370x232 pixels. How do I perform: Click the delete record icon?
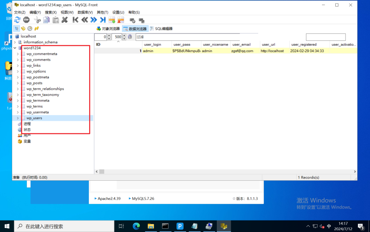[x=121, y=20]
